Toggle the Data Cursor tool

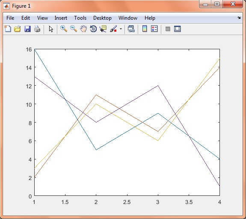[103, 29]
